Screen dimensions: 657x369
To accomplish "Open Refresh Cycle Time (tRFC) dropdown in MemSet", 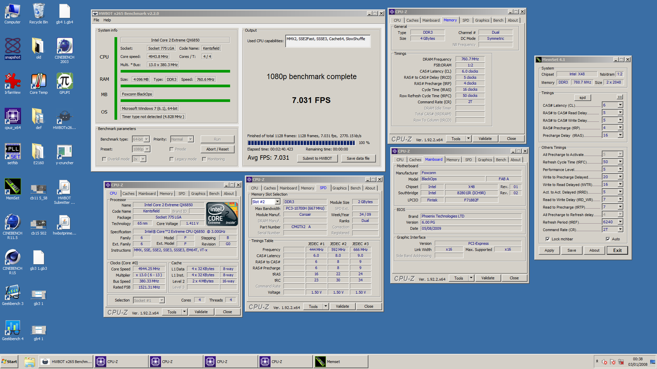I will 620,162.
